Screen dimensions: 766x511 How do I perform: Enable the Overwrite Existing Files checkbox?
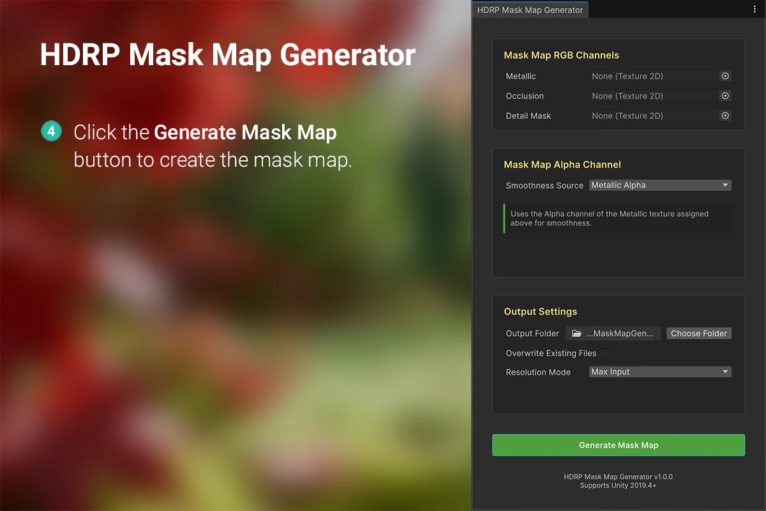(604, 353)
